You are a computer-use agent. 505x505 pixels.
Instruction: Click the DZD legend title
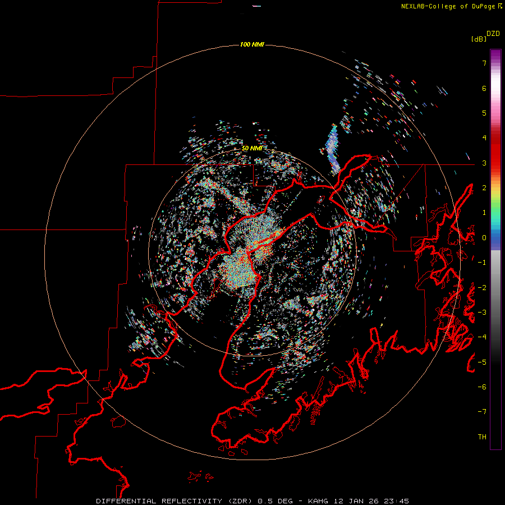pyautogui.click(x=493, y=34)
